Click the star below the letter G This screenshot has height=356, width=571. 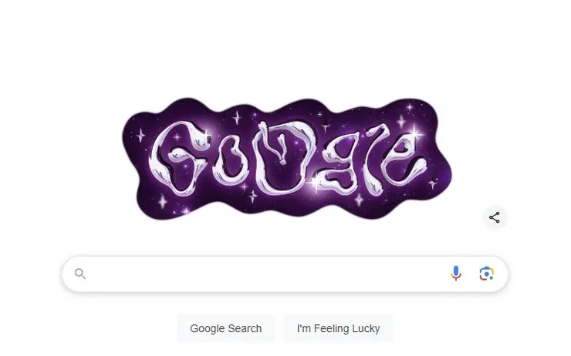point(162,201)
